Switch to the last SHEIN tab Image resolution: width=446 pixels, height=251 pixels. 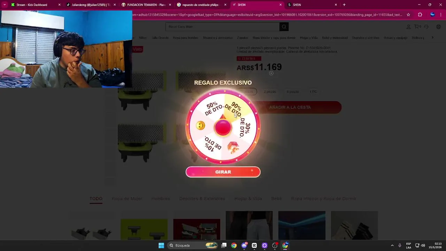[312, 5]
